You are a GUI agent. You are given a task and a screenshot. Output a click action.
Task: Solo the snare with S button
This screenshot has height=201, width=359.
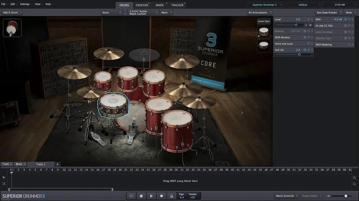(x=306, y=25)
